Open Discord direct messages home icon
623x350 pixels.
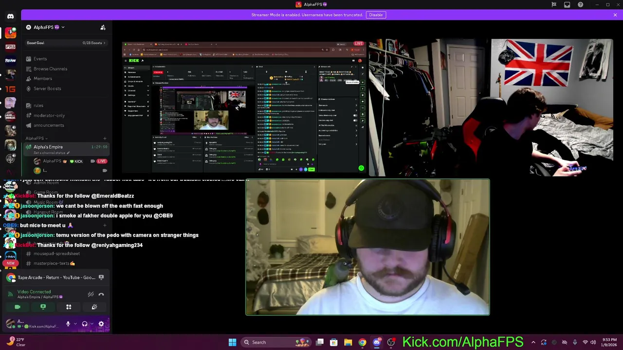[x=10, y=16]
